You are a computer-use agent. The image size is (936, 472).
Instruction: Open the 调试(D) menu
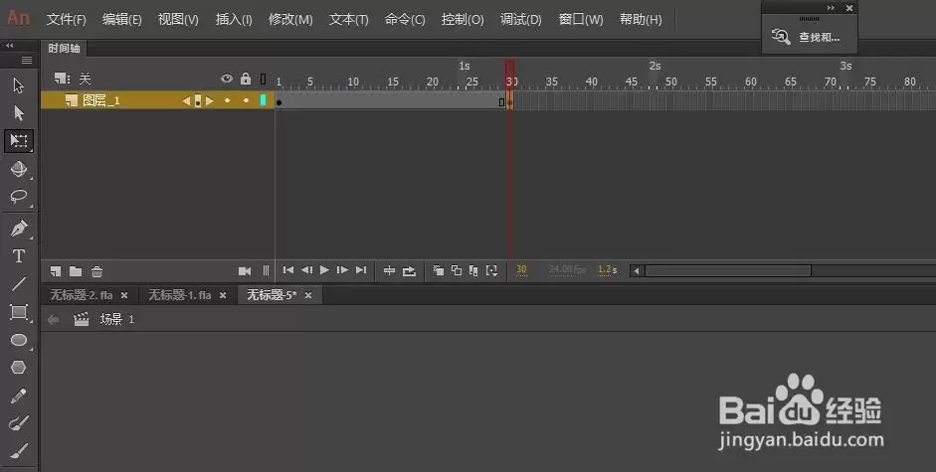click(x=521, y=20)
